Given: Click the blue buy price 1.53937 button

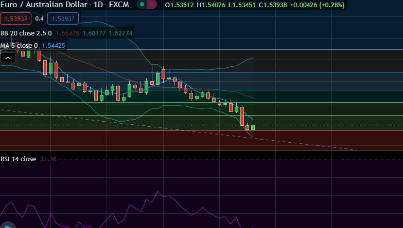Looking at the screenshot, I should tap(63, 18).
